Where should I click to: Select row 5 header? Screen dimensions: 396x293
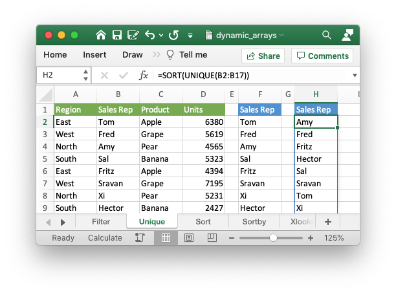45,158
